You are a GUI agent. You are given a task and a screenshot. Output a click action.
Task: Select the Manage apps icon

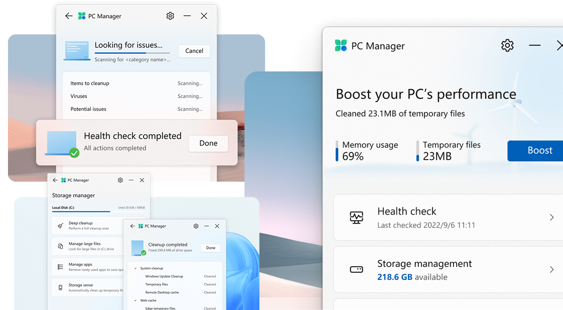coord(60,267)
